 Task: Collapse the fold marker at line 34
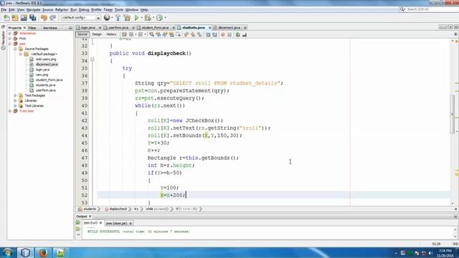[x=93, y=59]
